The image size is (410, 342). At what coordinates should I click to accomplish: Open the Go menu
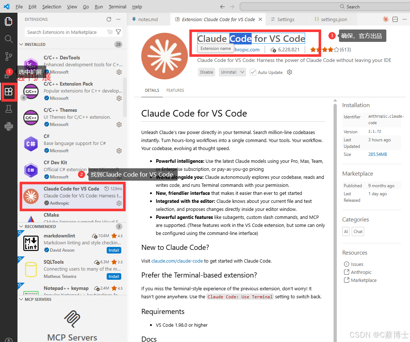click(x=86, y=7)
